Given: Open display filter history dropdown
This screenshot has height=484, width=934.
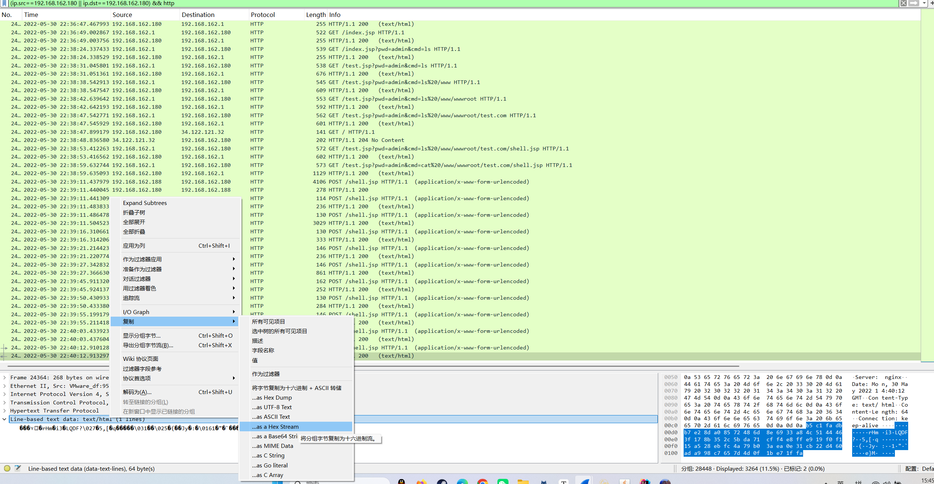Looking at the screenshot, I should 924,3.
